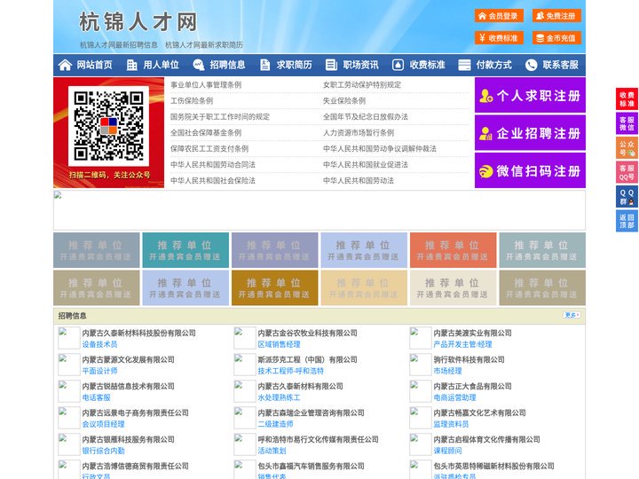Open 工伤保险条例 link

tap(192, 100)
